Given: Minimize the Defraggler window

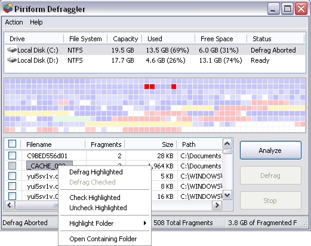Looking at the screenshot, I should 273,9.
